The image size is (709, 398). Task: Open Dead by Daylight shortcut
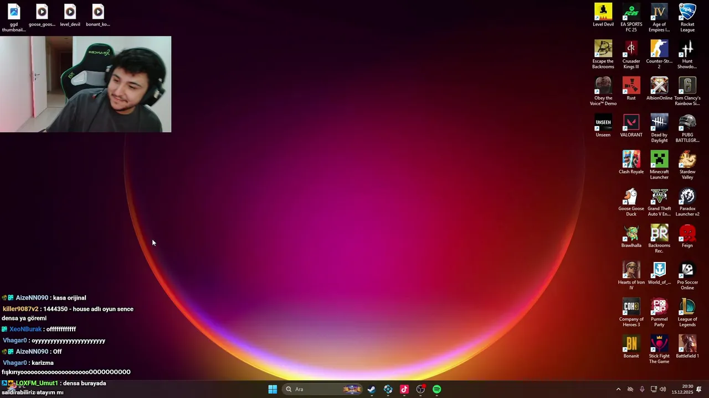(659, 128)
